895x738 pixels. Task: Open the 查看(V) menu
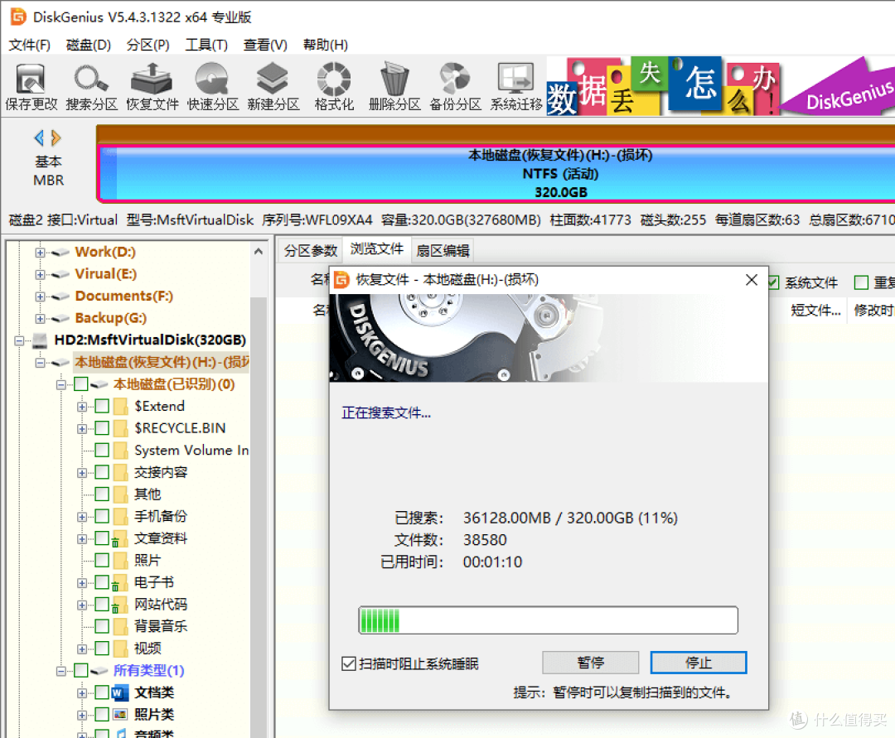(x=265, y=45)
